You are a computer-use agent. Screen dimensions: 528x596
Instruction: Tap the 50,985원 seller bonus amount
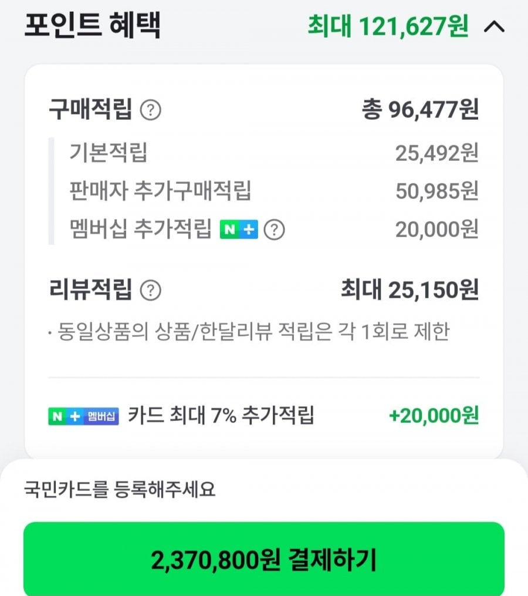(x=436, y=191)
